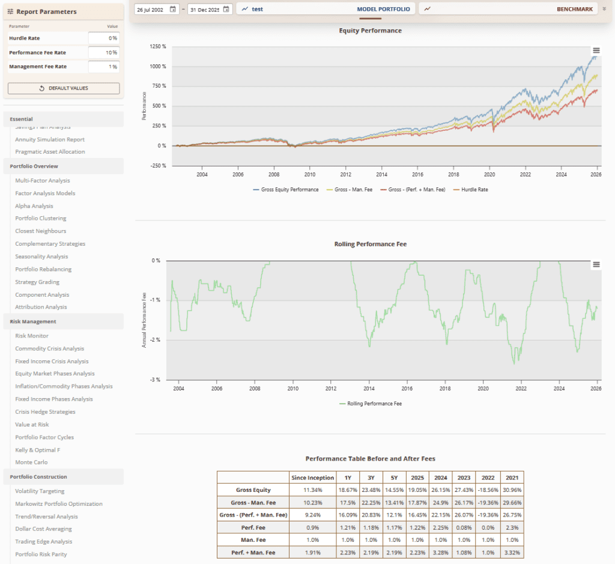This screenshot has height=564, width=615.
Task: Toggle the Gross - (Perf. + Man. Fee) legend series
Action: [417, 189]
